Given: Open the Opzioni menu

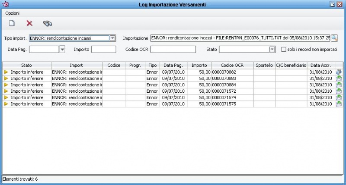Looking at the screenshot, I should 12,13.
